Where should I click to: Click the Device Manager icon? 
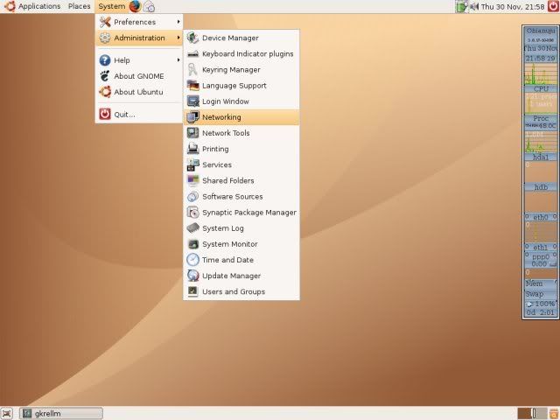pos(192,38)
